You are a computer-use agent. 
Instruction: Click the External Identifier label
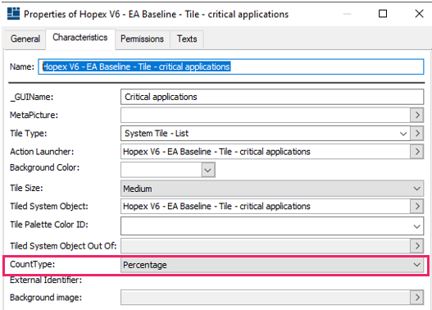tap(46, 280)
